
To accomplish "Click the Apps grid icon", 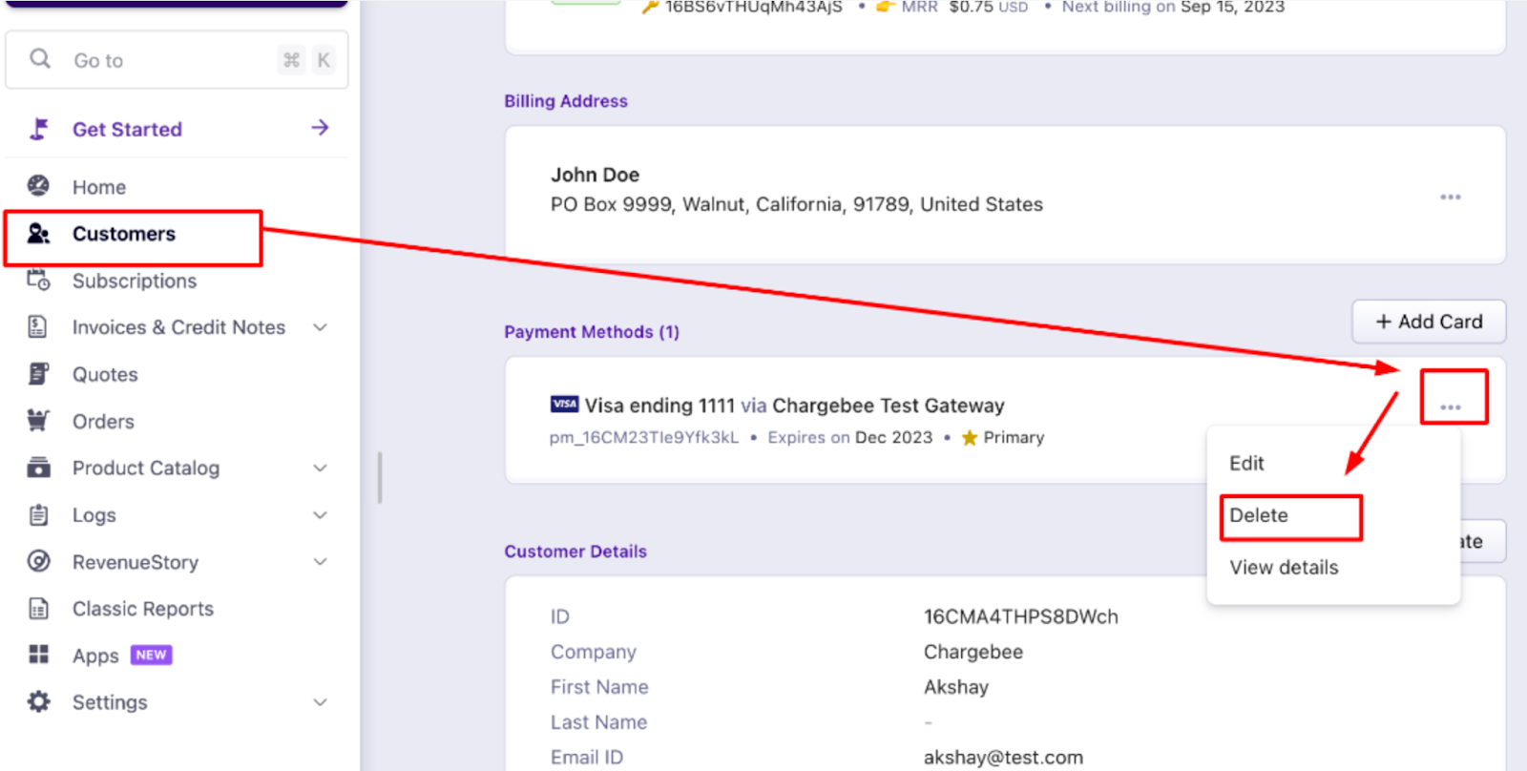I will 38,655.
